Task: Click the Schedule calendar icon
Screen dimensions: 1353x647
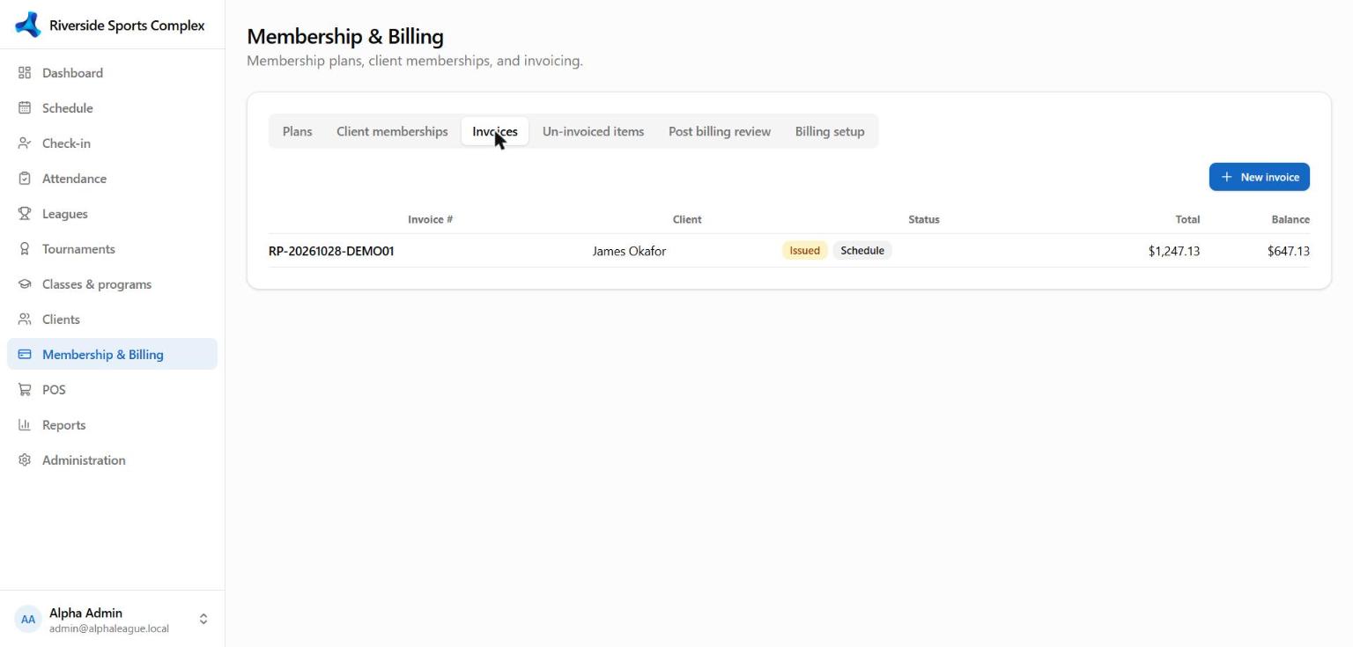Action: point(25,108)
